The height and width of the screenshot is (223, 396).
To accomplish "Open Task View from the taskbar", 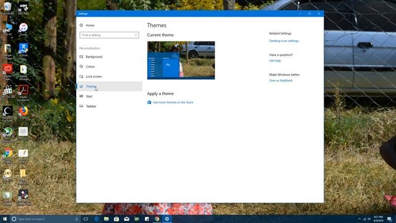I will pos(85,219).
